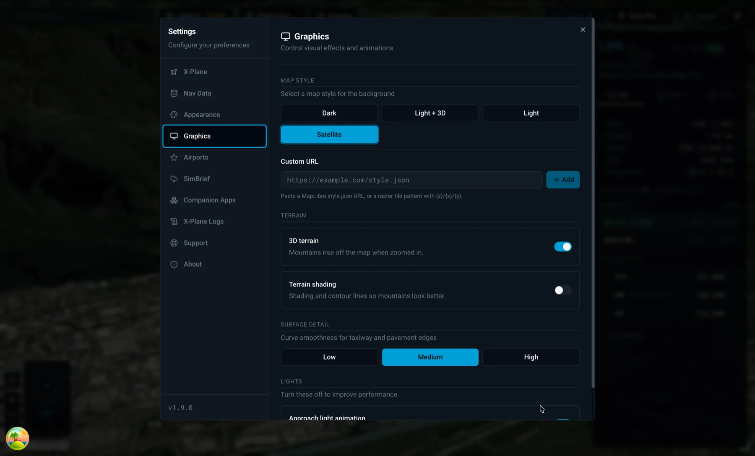
Task: Click the SimBrief icon in sidebar
Action: (x=174, y=179)
